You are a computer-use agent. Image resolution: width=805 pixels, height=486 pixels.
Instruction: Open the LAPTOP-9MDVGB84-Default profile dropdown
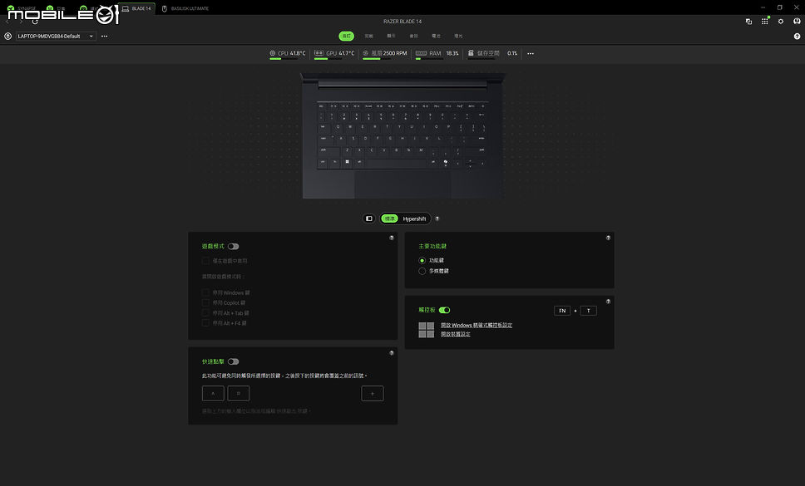[56, 37]
